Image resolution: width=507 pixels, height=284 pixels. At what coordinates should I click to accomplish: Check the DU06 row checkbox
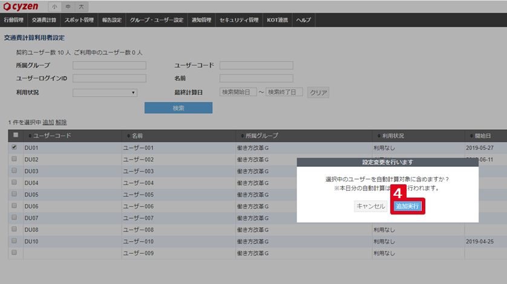pos(14,205)
